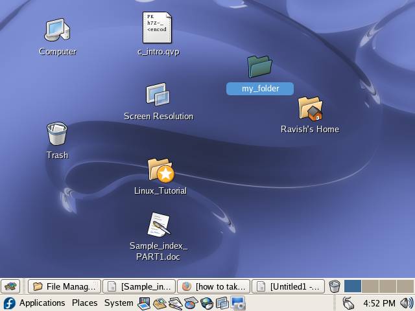Select the my_folder desktop folder
Viewport: 415px width, 311px height.
pos(259,67)
